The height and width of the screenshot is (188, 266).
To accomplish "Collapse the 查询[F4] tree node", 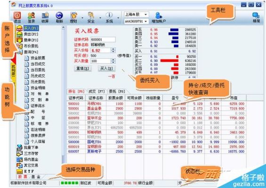I will pos(31,52).
